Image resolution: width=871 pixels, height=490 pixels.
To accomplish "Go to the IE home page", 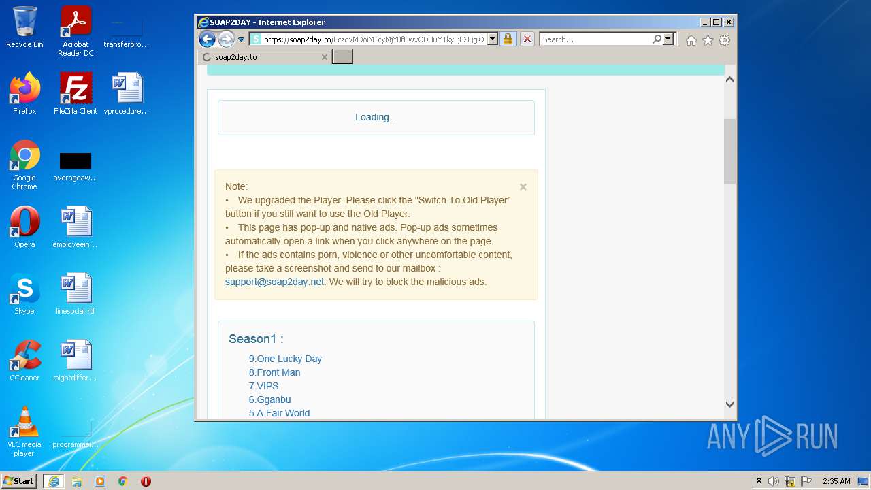I will coord(691,40).
